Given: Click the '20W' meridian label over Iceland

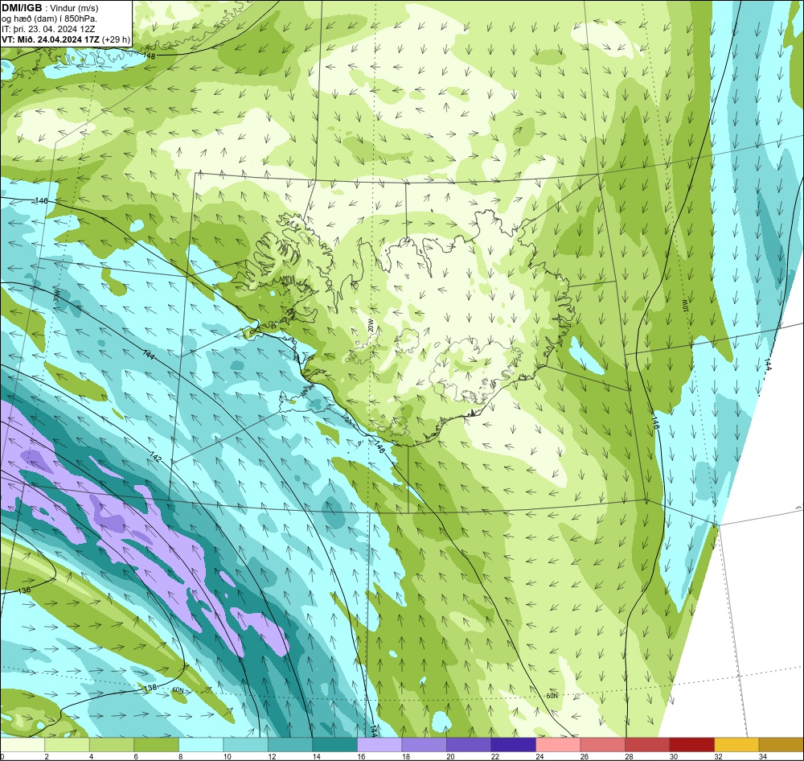Looking at the screenshot, I should (369, 324).
